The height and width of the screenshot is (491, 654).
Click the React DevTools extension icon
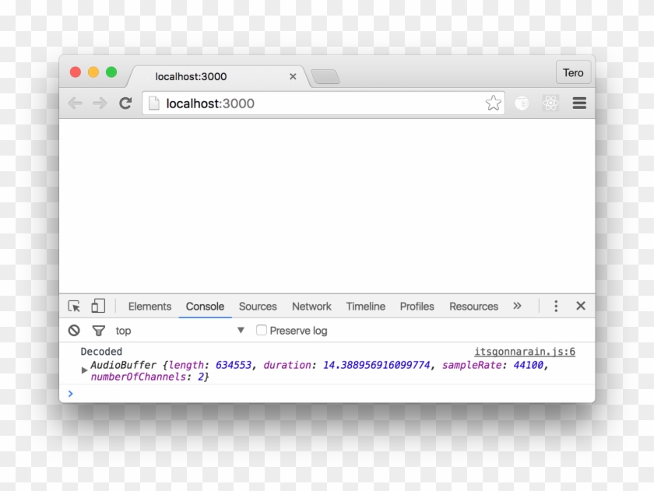(550, 103)
